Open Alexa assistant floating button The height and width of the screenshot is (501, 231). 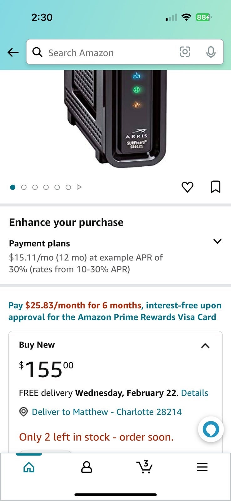211,429
